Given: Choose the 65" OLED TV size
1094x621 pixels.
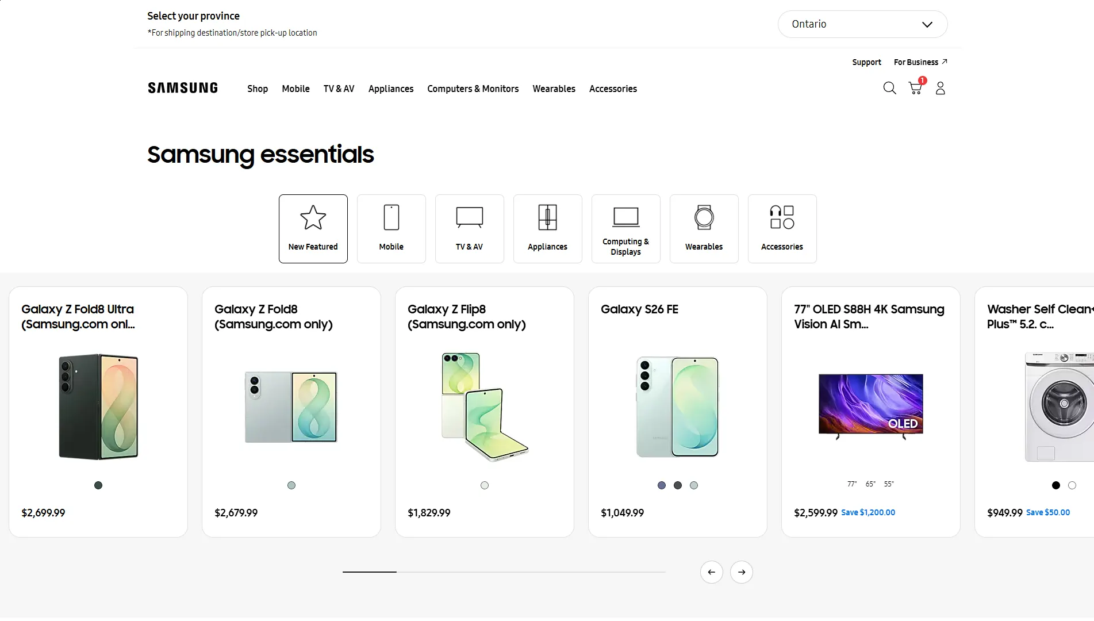Looking at the screenshot, I should click(870, 484).
